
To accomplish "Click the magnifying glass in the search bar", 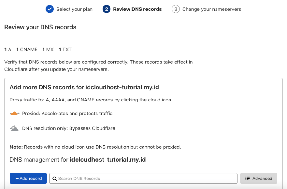I will click(54, 179).
